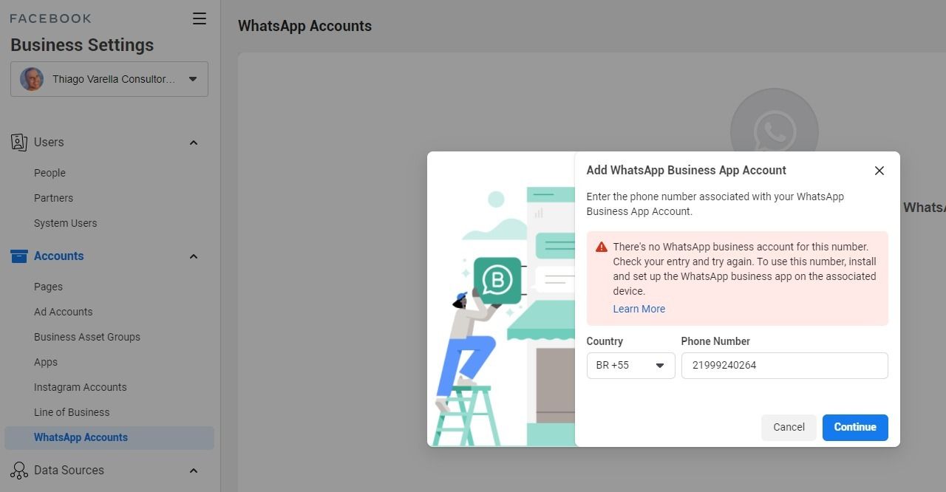Go to Pages under Accounts
The height and width of the screenshot is (492, 946).
point(48,287)
